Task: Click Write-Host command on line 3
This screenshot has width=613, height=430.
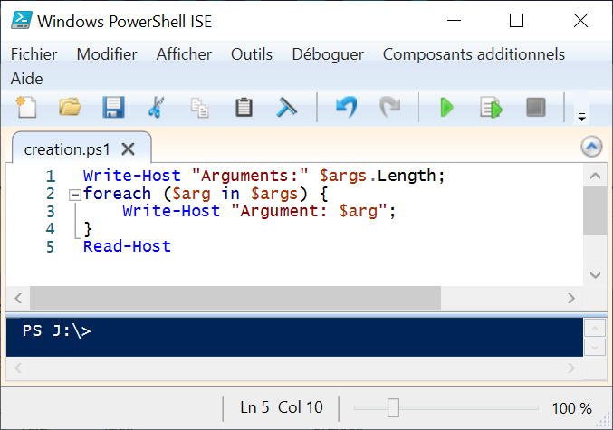Action: click(171, 211)
